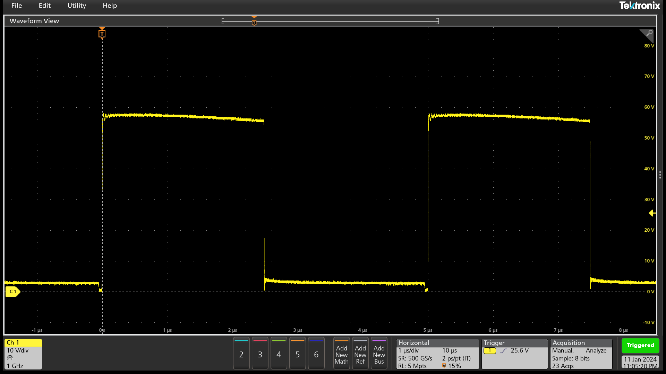
Task: Click the trigger slope icon in Trigger panel
Action: pyautogui.click(x=504, y=350)
